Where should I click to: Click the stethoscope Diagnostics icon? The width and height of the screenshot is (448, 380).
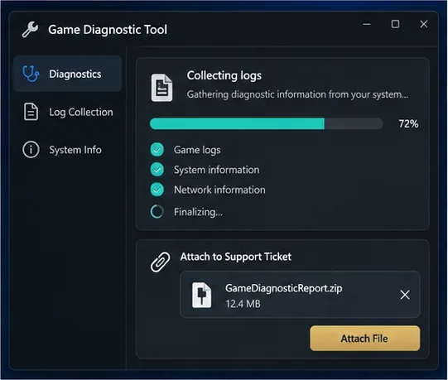31,74
